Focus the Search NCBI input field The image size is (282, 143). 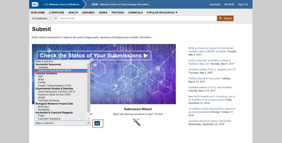tap(137, 18)
